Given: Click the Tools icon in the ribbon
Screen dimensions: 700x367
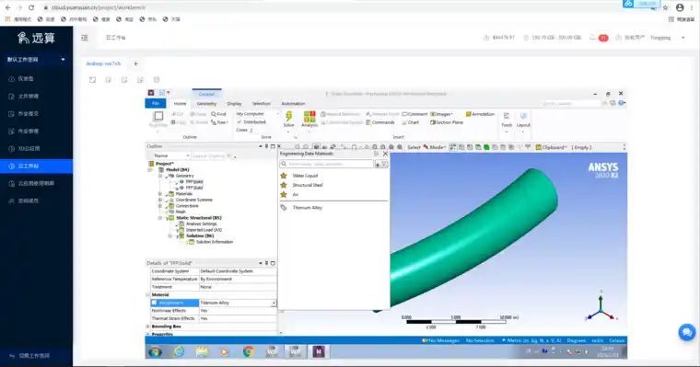Looking at the screenshot, I should (507, 117).
